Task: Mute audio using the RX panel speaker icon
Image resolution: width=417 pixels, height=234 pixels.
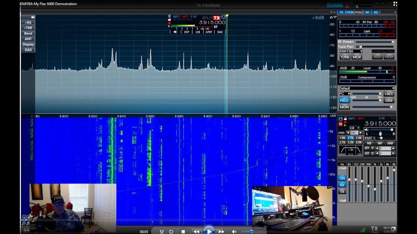Action: coord(367,129)
